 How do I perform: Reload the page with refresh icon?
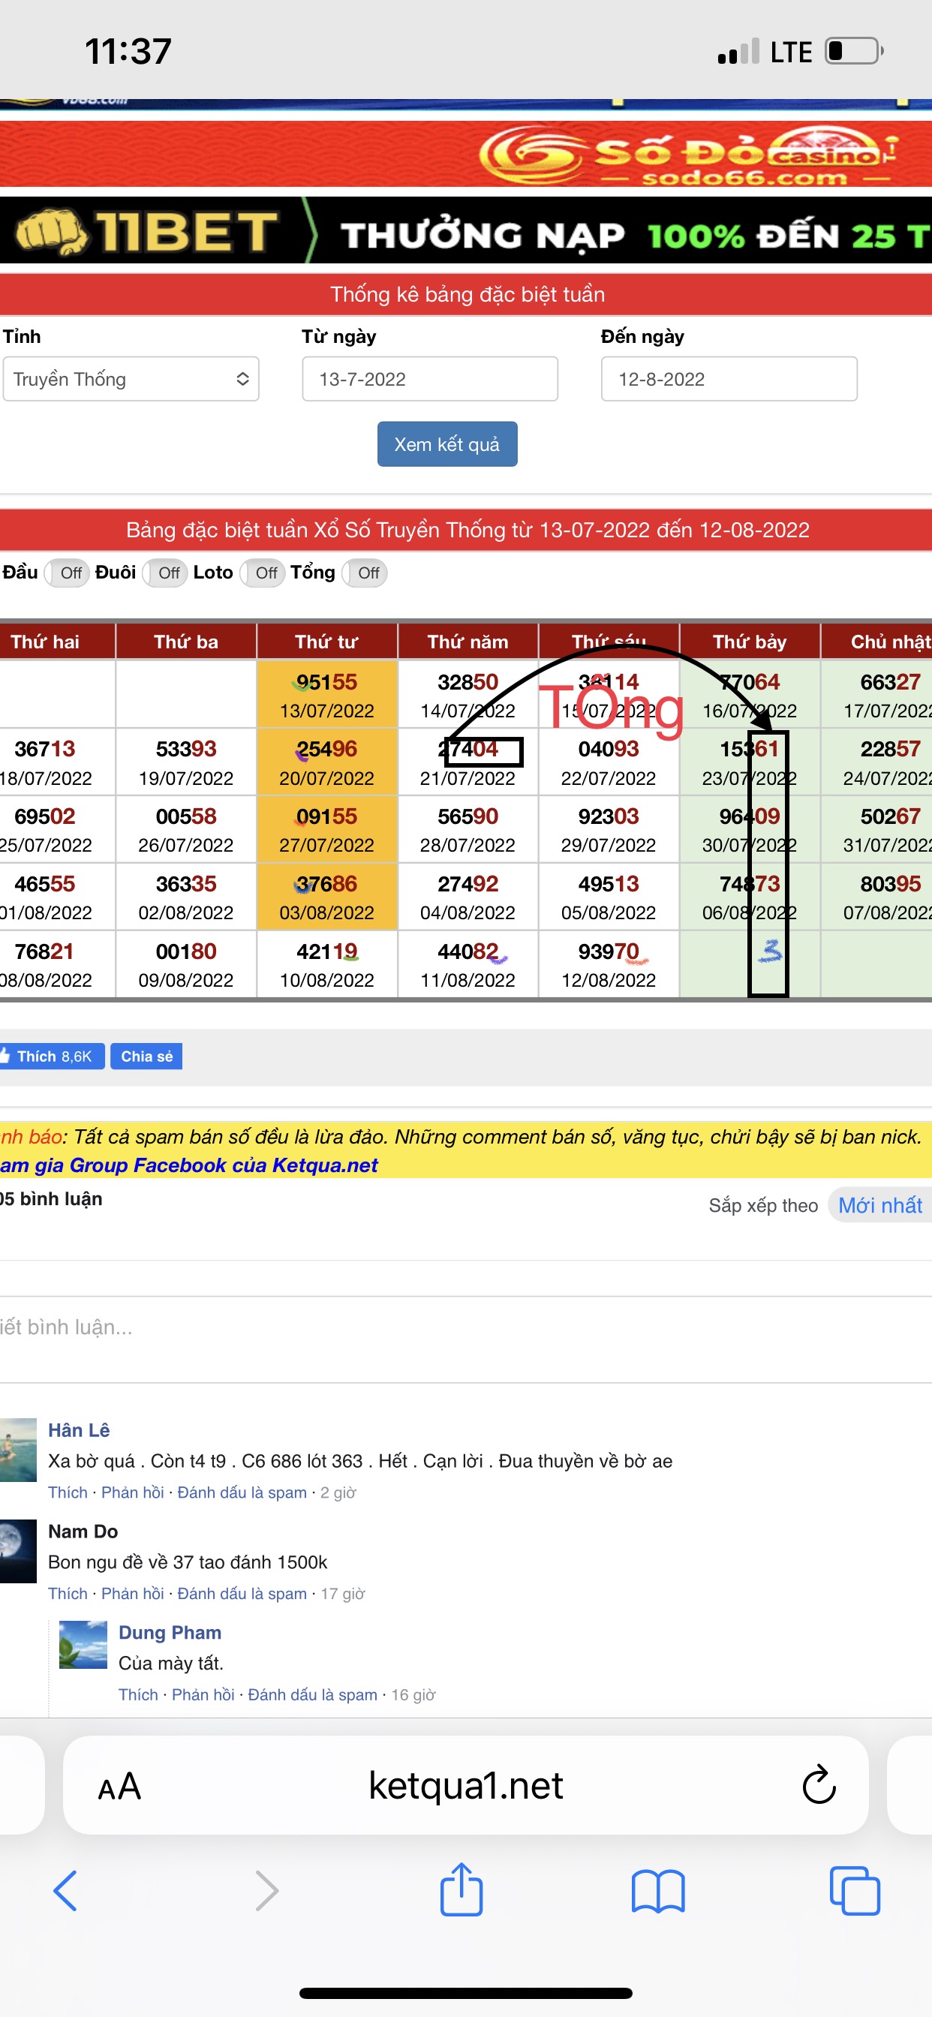(x=819, y=1785)
